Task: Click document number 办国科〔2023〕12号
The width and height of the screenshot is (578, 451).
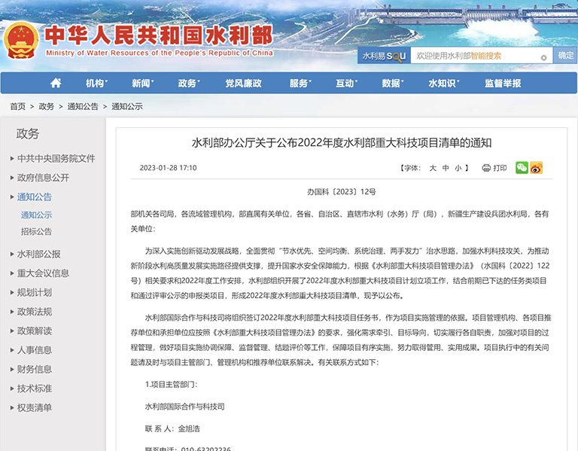Action: click(x=342, y=192)
